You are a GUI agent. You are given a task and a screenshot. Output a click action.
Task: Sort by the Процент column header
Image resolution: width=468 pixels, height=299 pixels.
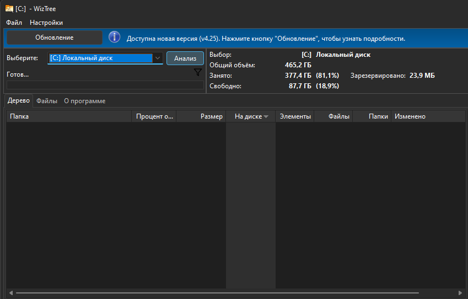154,116
